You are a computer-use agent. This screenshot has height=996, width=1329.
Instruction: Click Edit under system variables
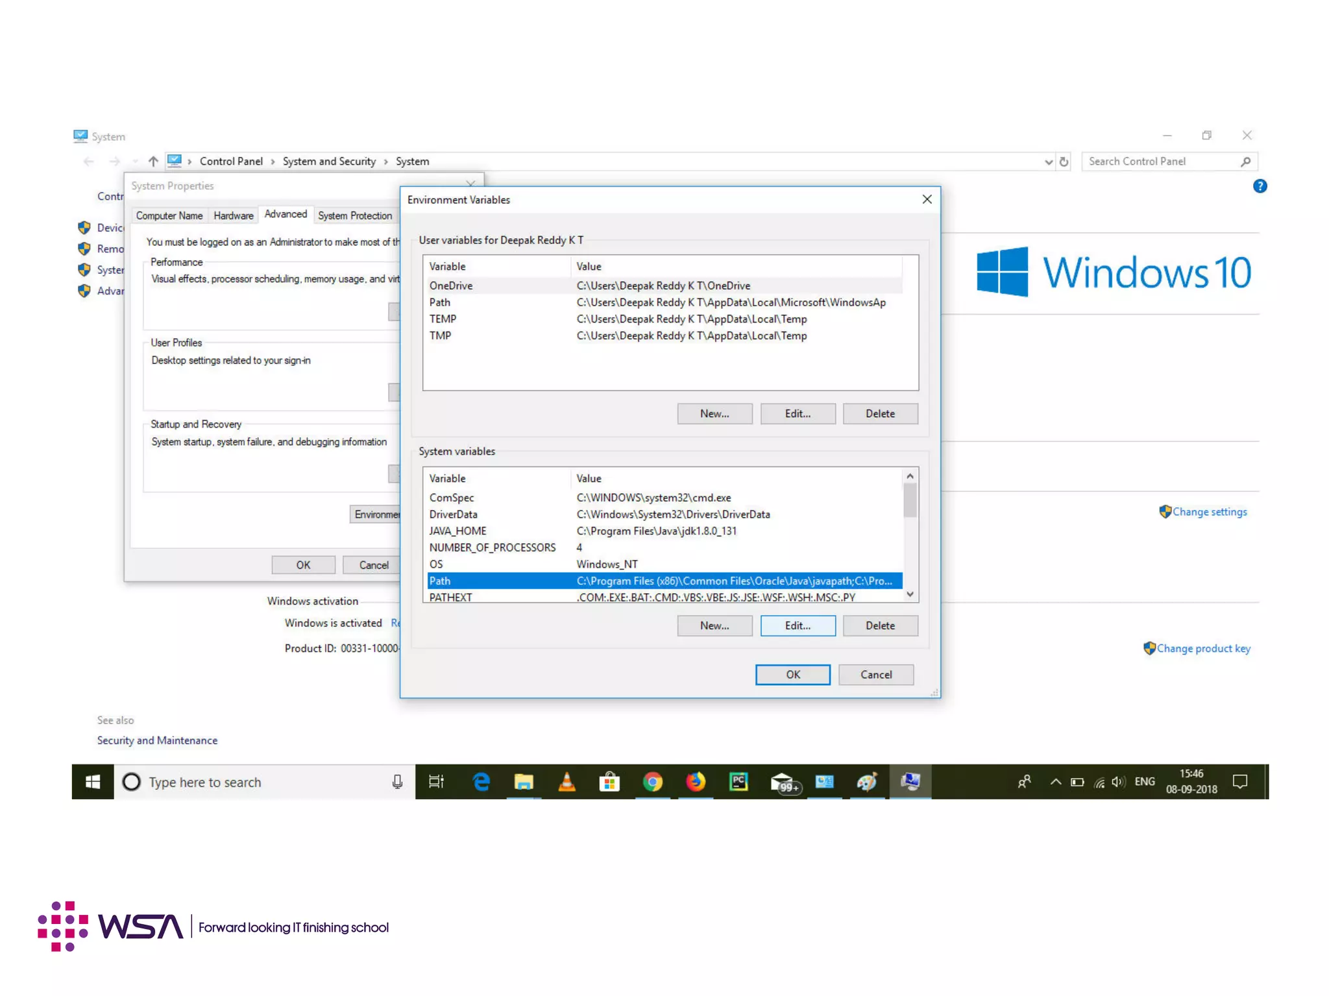[798, 626]
